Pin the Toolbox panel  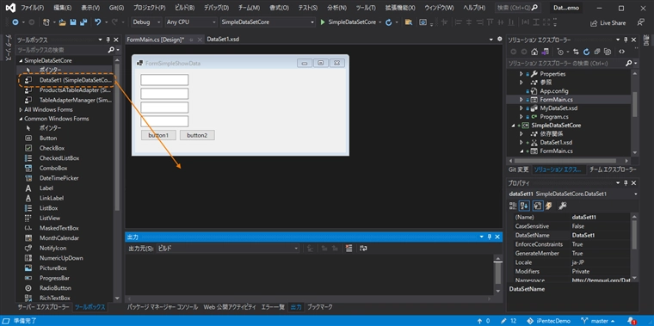point(108,40)
